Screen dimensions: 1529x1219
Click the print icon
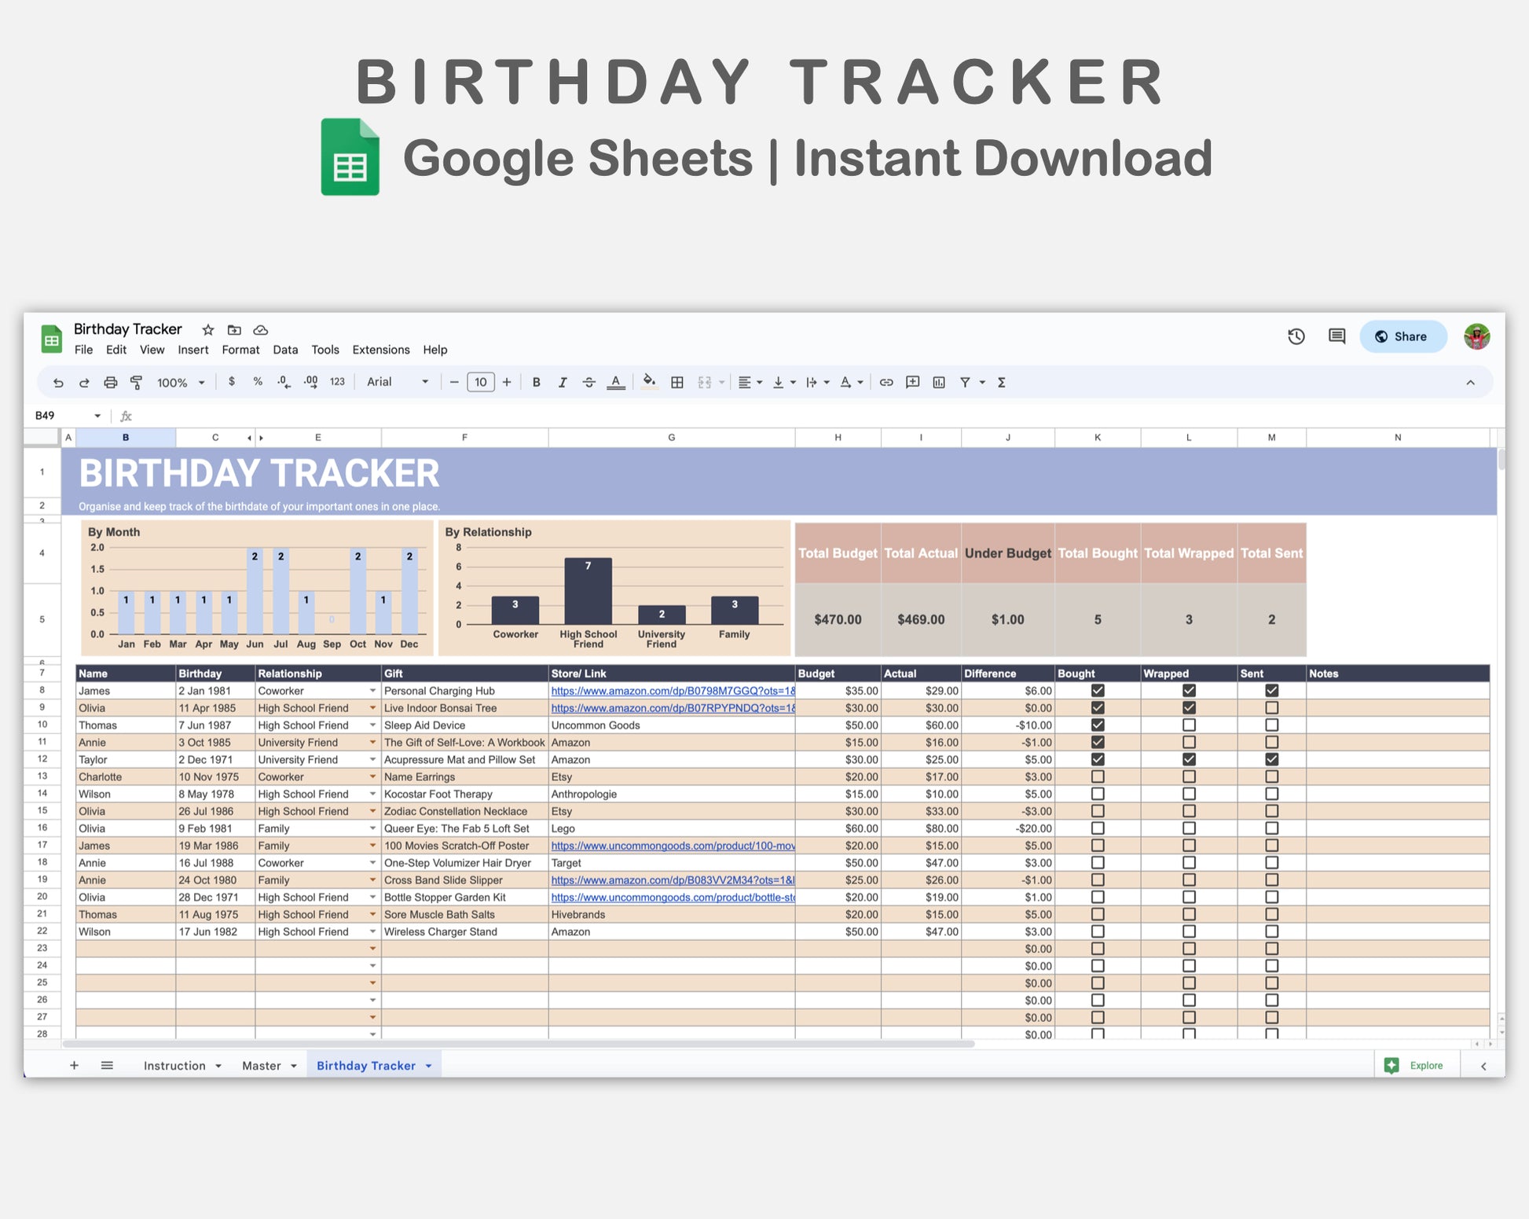pos(110,383)
